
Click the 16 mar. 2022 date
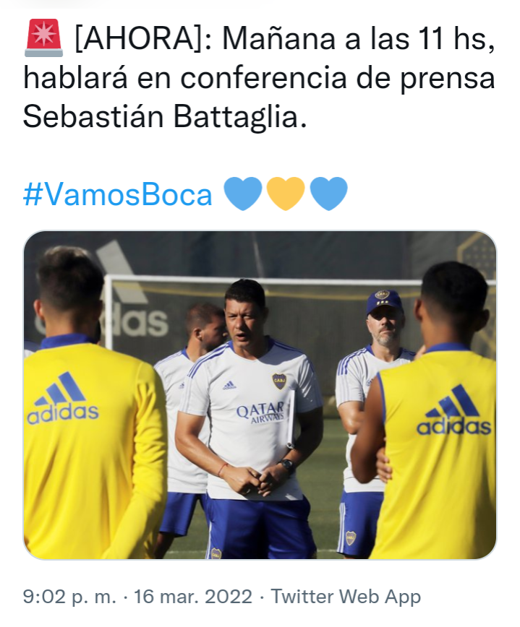click(x=193, y=597)
